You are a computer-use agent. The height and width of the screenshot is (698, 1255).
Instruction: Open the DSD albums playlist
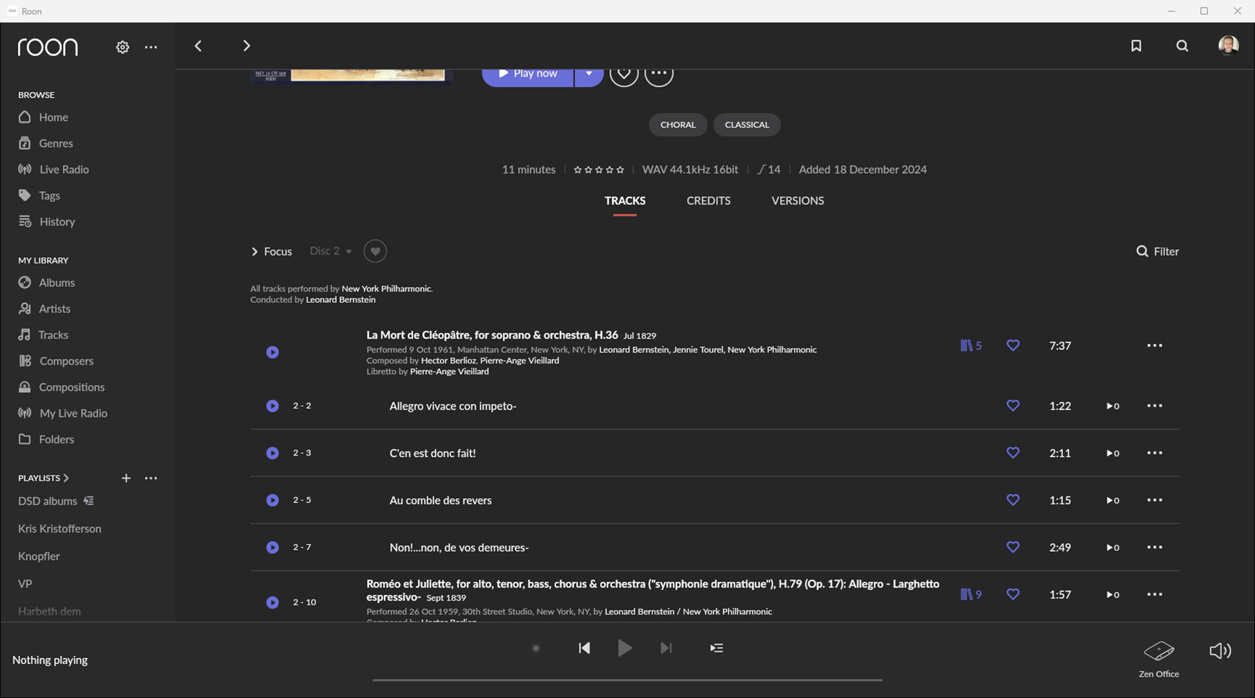(x=56, y=501)
